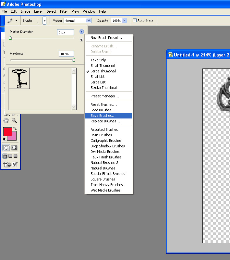Screen dimensions: 230x260
Task: Select Standard Screen Mode icon
Action: pyautogui.click(x=5, y=156)
